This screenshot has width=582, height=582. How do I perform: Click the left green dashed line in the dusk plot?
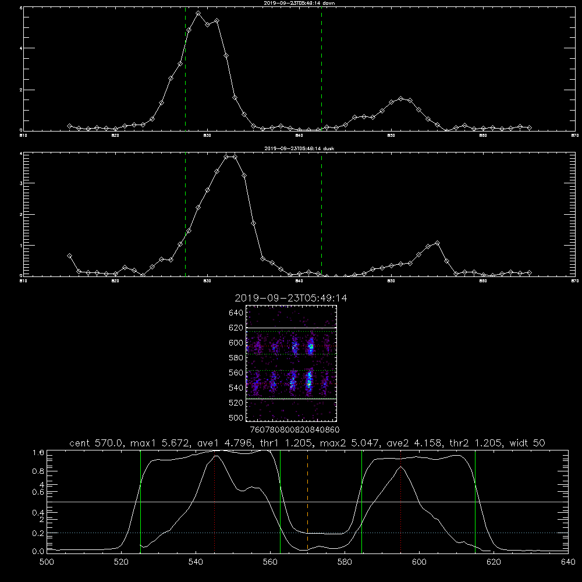click(x=185, y=214)
